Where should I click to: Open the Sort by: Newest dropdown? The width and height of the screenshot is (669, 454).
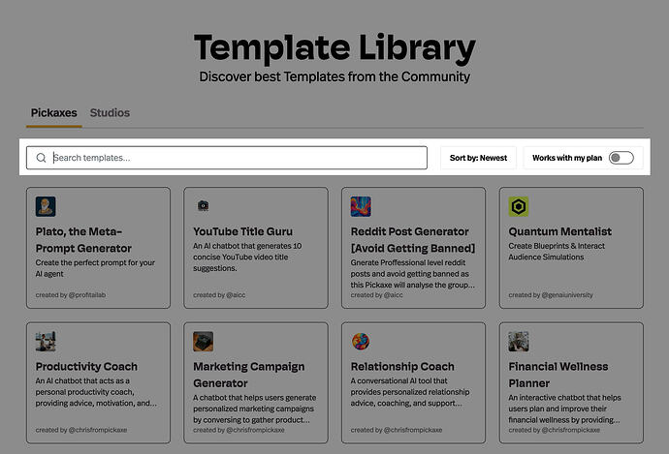(478, 158)
